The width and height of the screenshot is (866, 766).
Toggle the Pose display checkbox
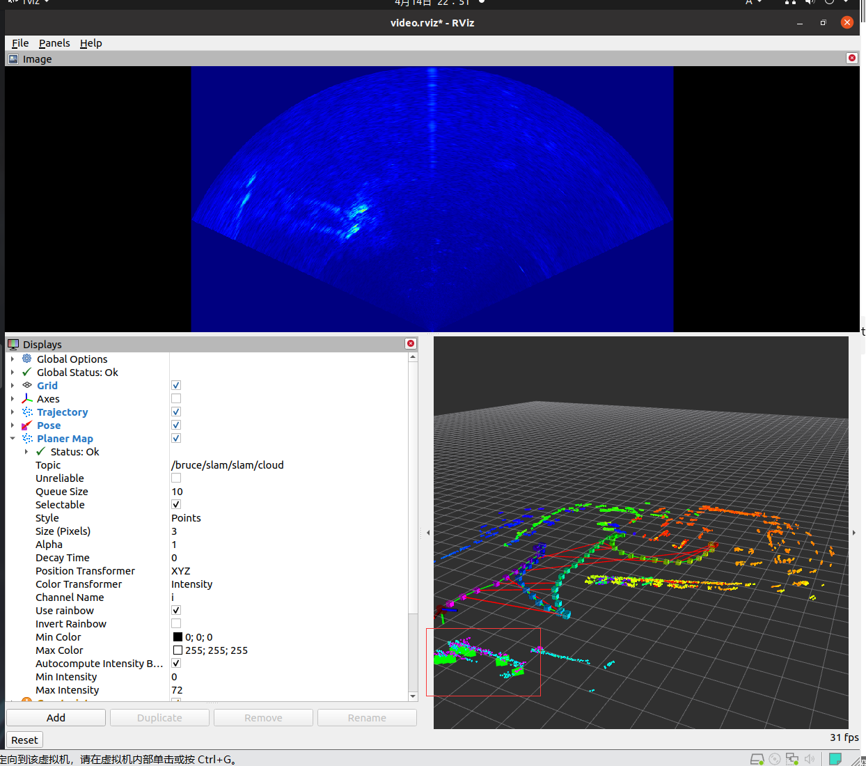click(176, 425)
